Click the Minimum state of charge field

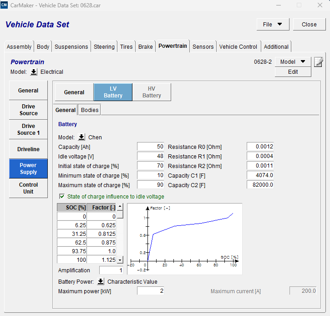[150, 175]
